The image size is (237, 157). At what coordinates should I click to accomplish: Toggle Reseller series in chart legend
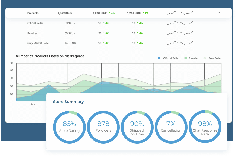coord(186,58)
